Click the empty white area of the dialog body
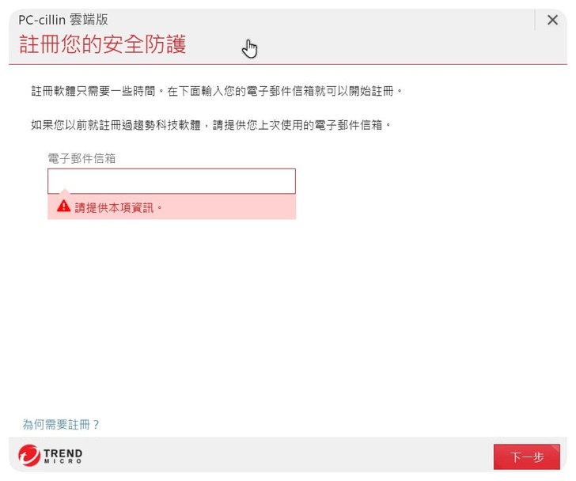This screenshot has height=481, width=576. [x=316, y=316]
